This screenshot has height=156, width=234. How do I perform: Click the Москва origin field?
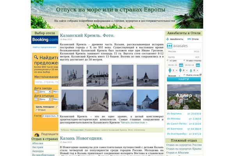[x=184, y=51]
